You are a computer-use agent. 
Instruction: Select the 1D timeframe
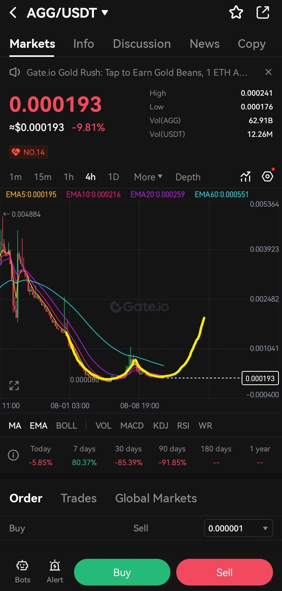114,177
